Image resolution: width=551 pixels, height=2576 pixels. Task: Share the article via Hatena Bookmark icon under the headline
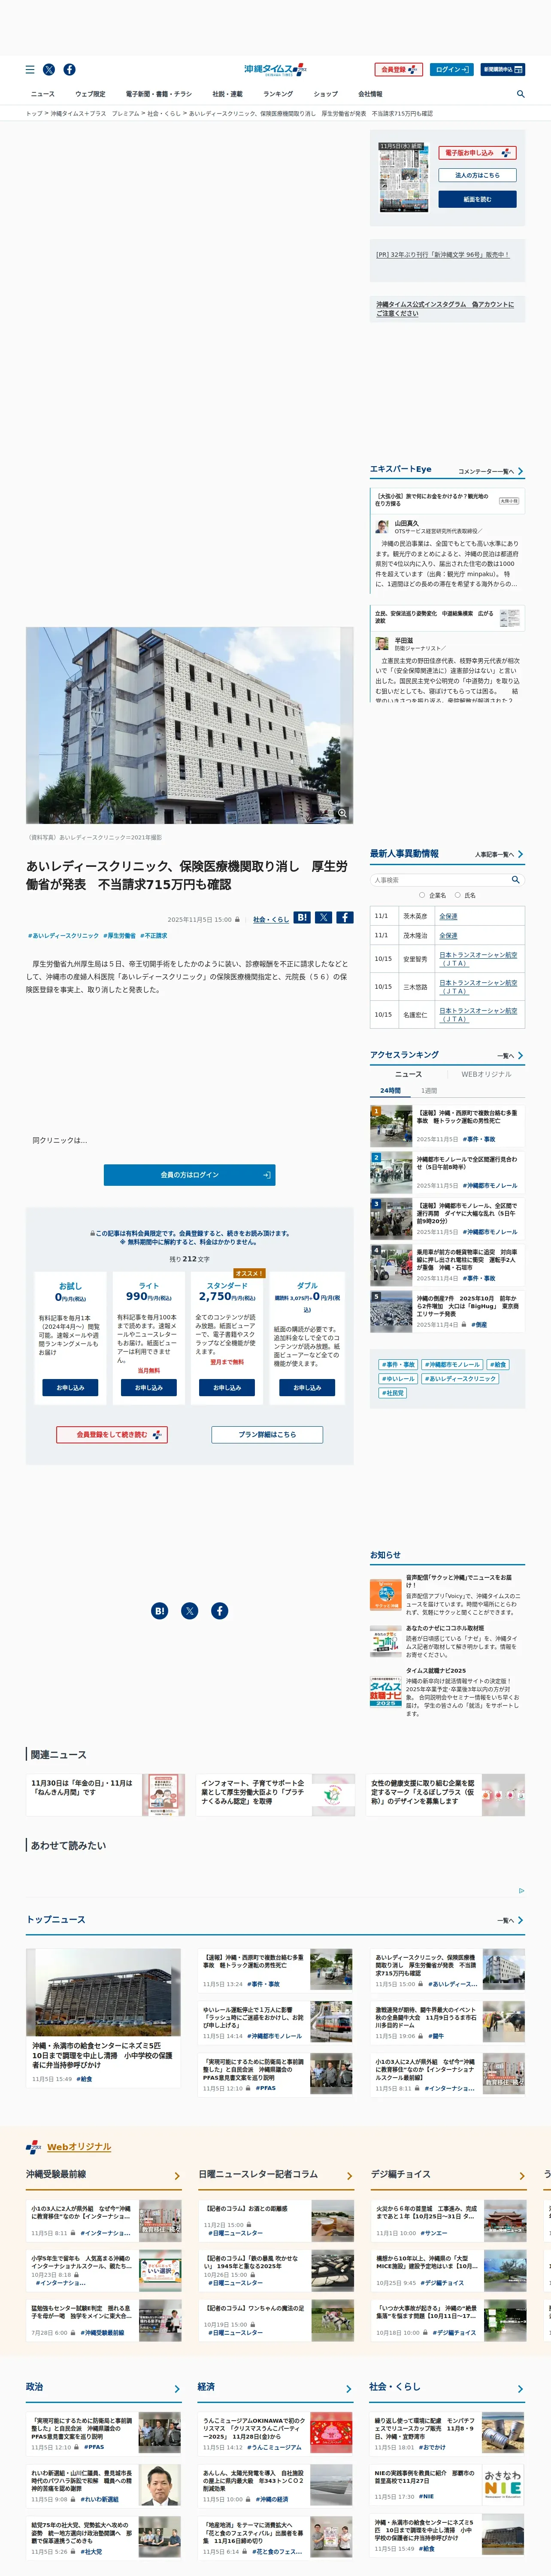point(302,917)
